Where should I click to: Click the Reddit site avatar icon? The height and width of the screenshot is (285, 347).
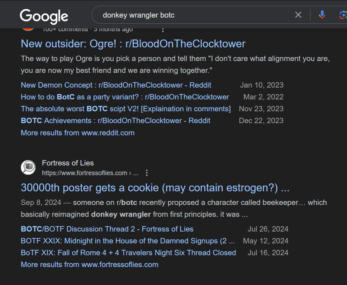28,29
